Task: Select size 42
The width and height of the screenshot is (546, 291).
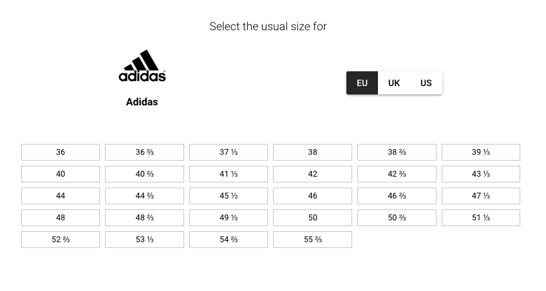Action: [x=313, y=174]
